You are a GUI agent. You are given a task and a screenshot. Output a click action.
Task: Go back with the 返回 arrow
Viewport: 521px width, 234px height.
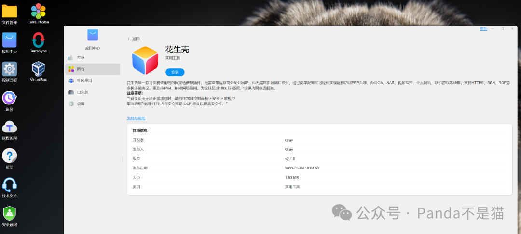click(x=134, y=39)
